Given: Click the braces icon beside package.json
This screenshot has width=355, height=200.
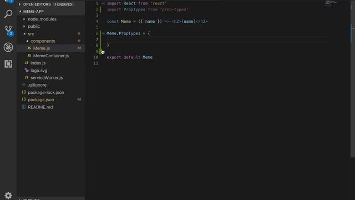Looking at the screenshot, I should pyautogui.click(x=24, y=99).
